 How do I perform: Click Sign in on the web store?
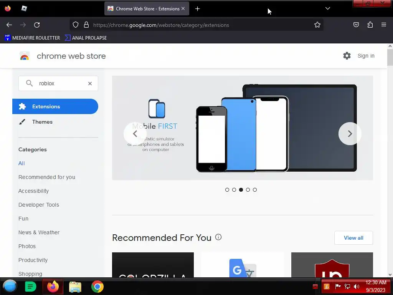pos(366,56)
